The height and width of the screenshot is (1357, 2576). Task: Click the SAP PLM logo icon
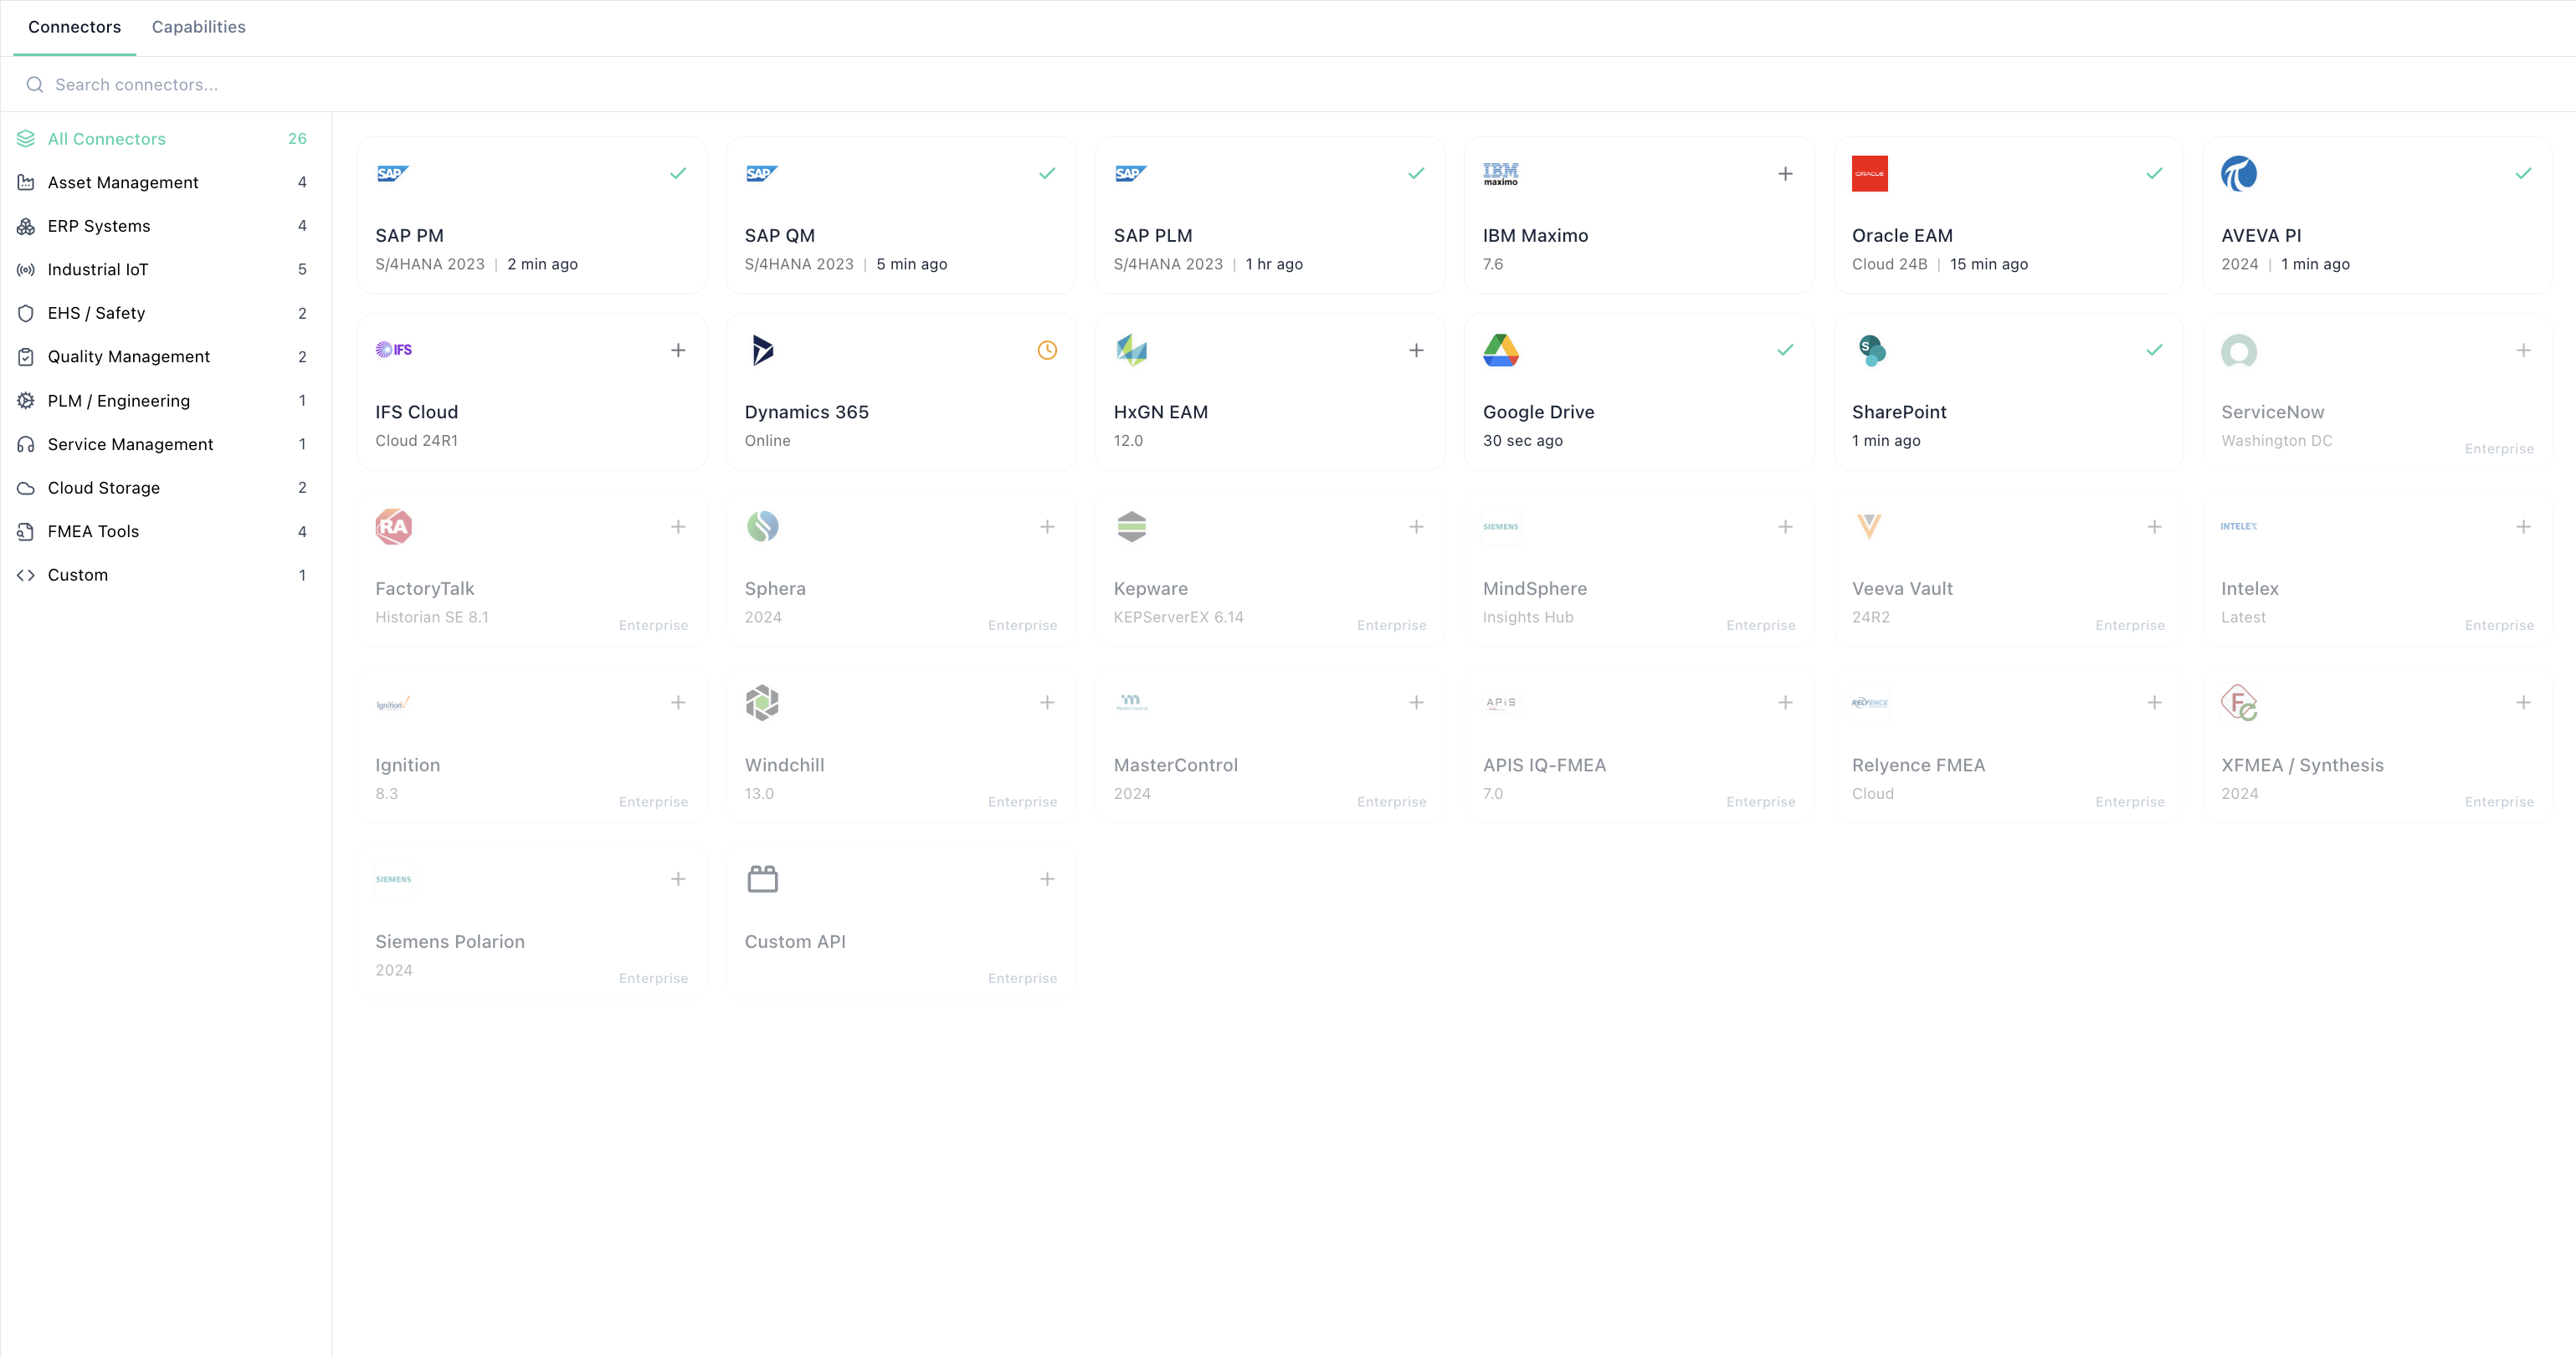pyautogui.click(x=1131, y=174)
